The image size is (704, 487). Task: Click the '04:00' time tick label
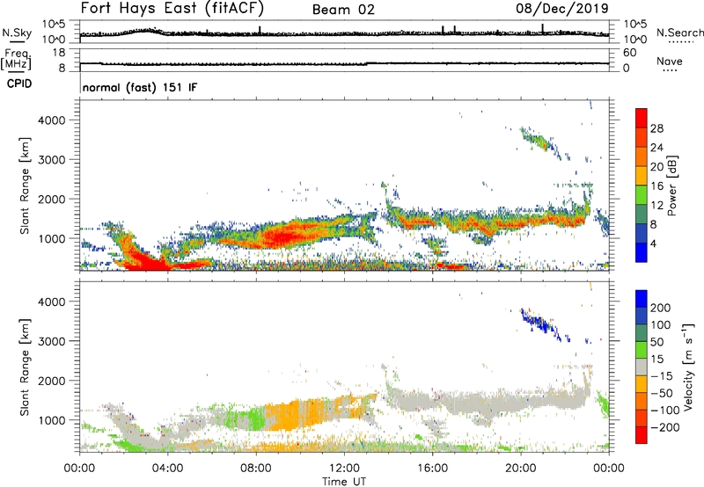click(167, 469)
